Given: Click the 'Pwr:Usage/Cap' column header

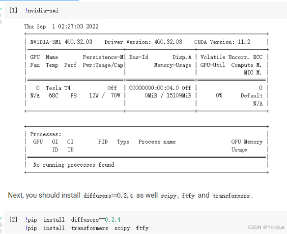Looking at the screenshot, I should [x=103, y=65].
